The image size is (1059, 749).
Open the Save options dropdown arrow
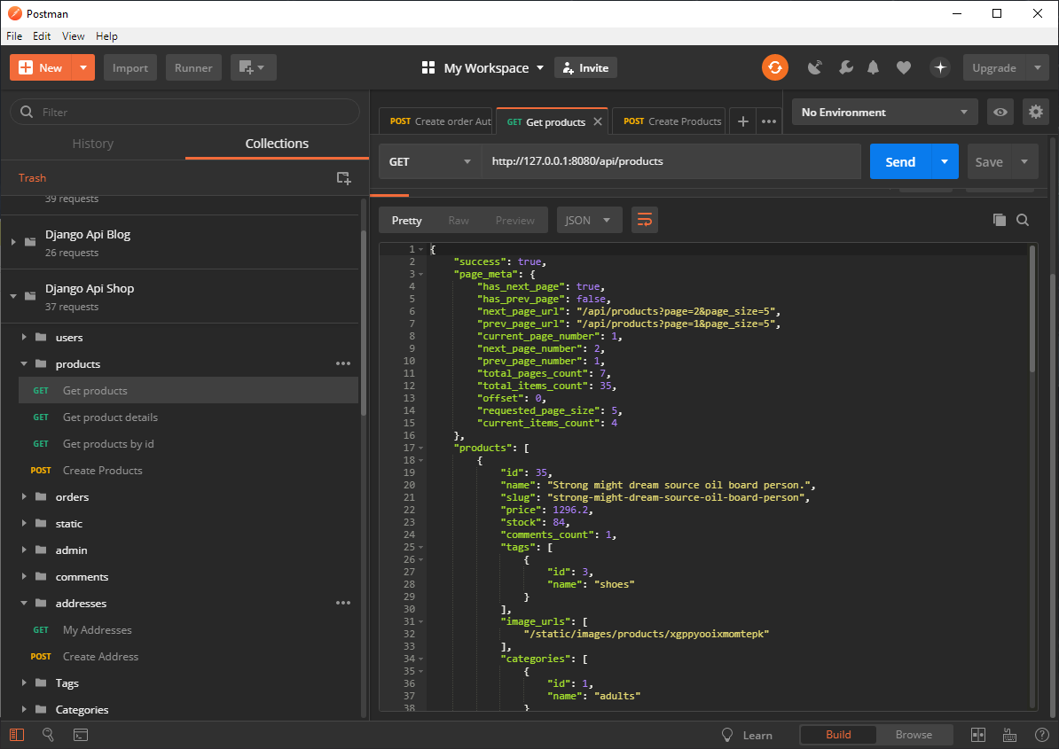click(1024, 161)
